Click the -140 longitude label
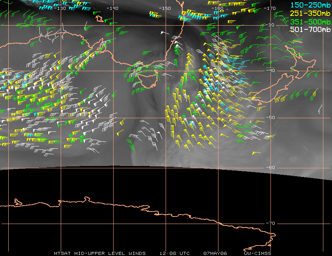This screenshot has width=332, height=256. click(112, 8)
